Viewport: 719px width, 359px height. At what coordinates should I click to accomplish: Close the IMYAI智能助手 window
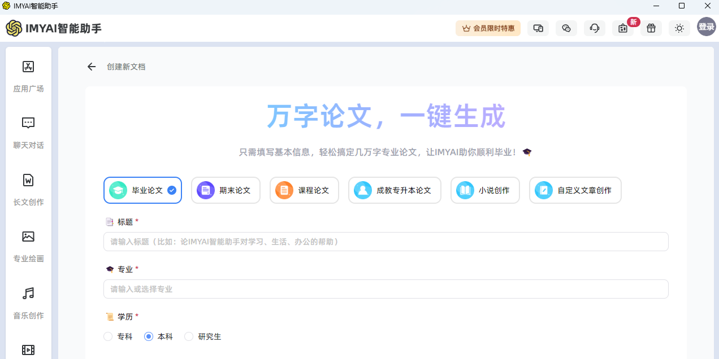pyautogui.click(x=707, y=6)
